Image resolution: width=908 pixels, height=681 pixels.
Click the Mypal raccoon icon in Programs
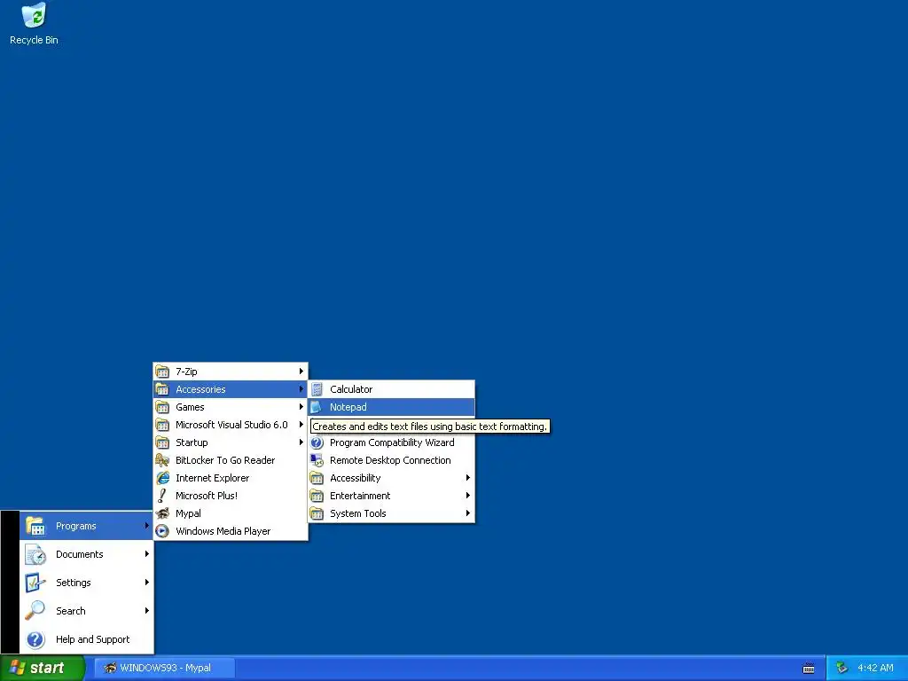click(x=163, y=513)
